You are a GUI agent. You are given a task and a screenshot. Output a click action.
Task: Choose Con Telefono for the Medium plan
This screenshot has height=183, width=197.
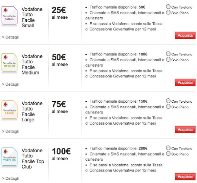point(168,54)
